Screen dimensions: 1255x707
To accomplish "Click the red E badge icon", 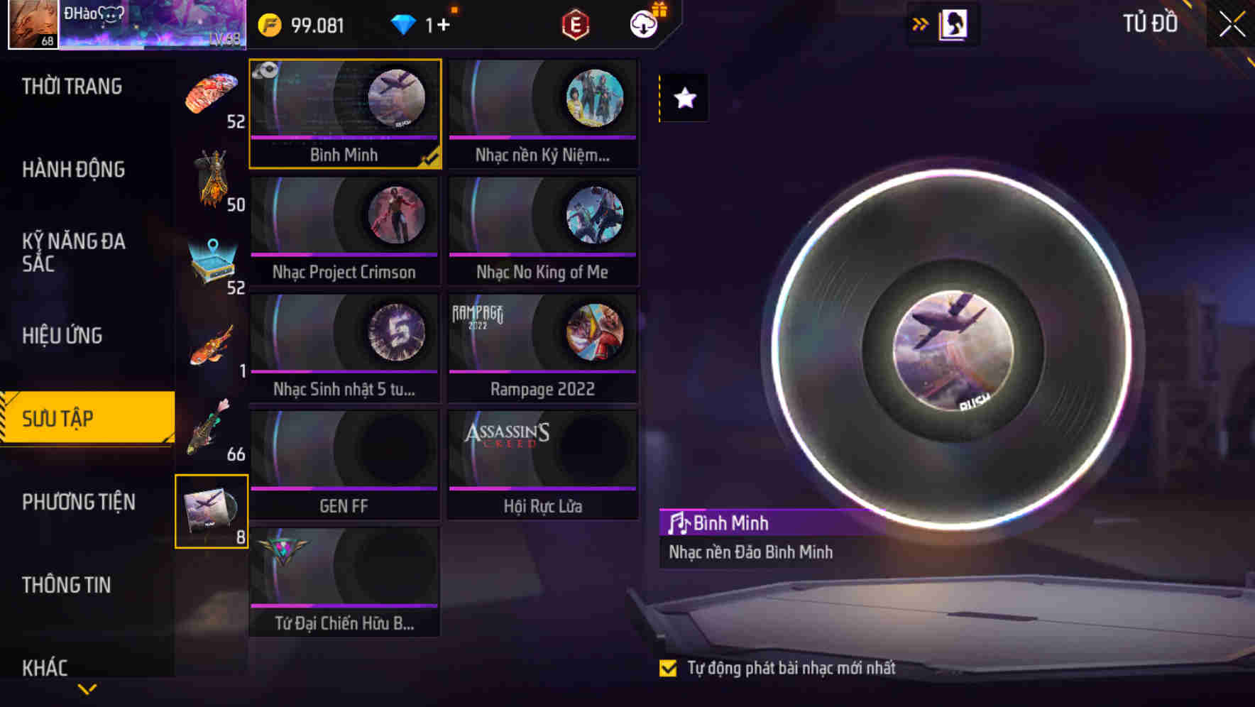I will [x=576, y=25].
